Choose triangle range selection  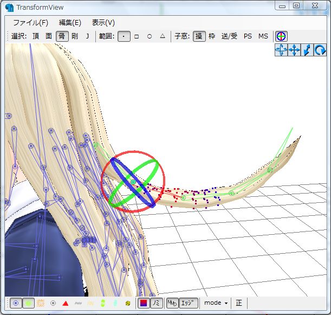(x=163, y=36)
